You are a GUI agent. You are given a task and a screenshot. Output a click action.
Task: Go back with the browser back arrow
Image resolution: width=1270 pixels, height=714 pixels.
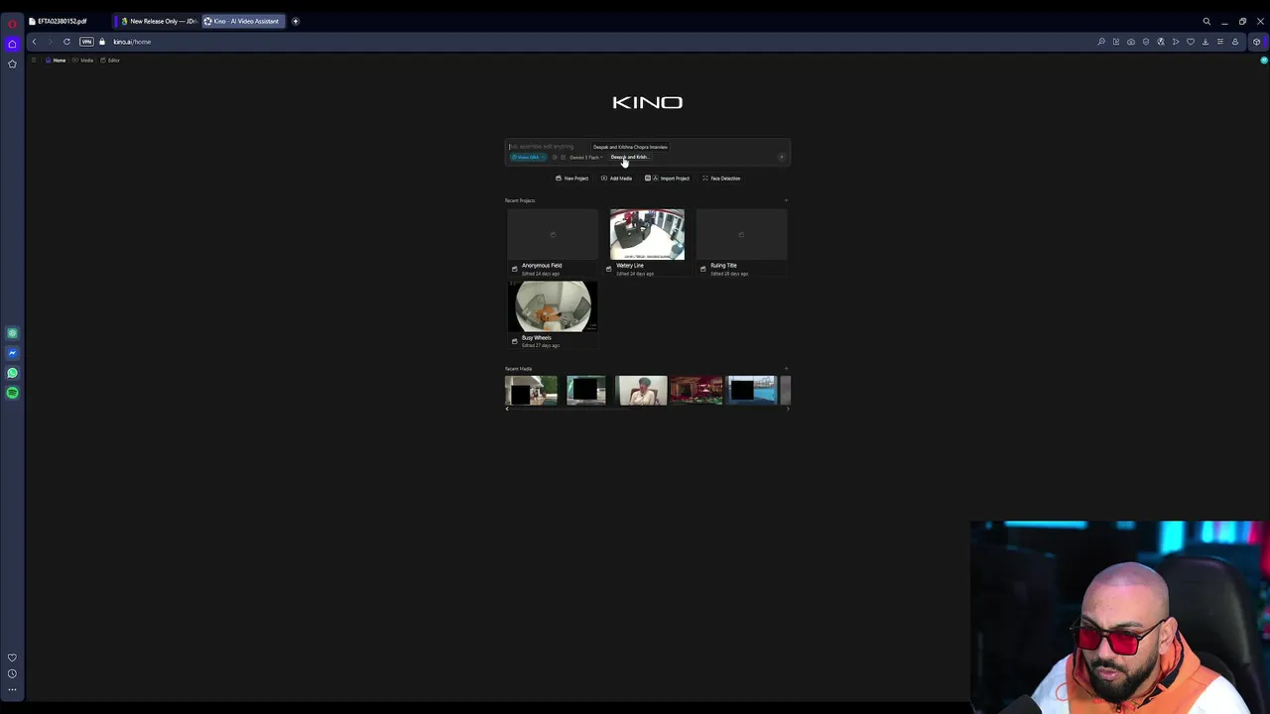tap(34, 42)
